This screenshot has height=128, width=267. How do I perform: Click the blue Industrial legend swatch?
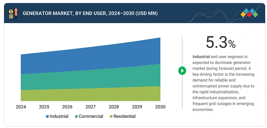47,117
